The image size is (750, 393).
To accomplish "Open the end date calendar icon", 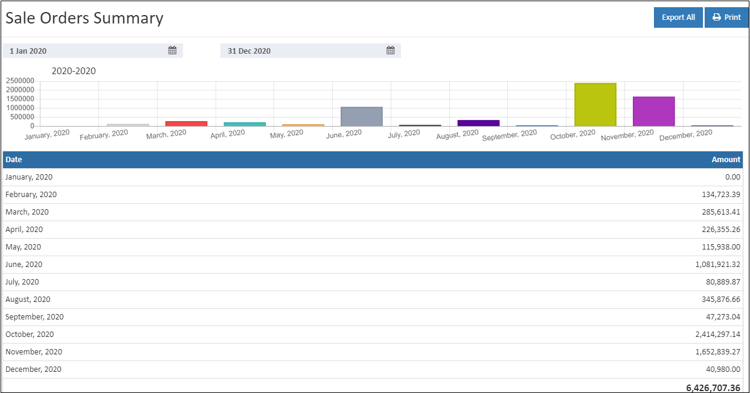I will (x=390, y=51).
